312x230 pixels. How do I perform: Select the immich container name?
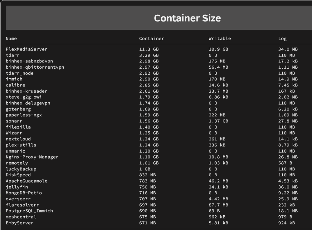coord(14,79)
